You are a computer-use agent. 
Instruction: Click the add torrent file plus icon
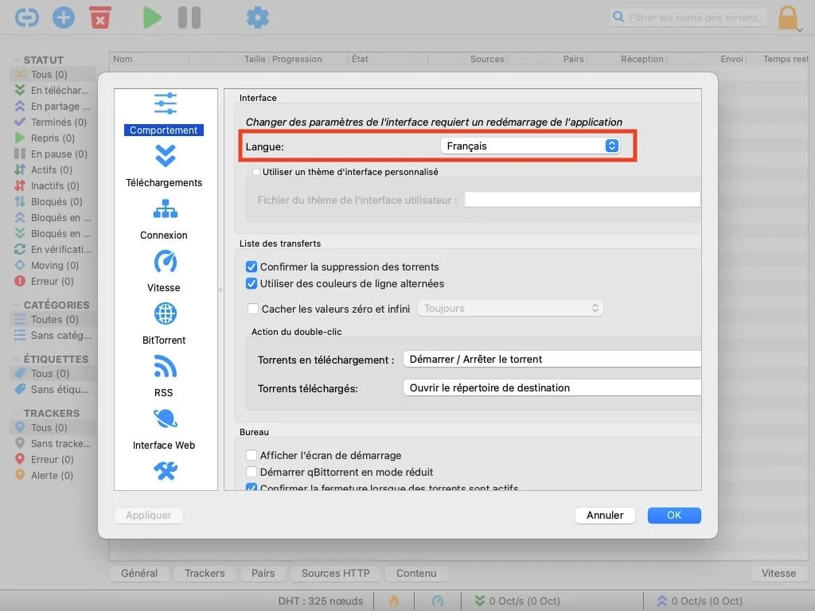tap(64, 18)
